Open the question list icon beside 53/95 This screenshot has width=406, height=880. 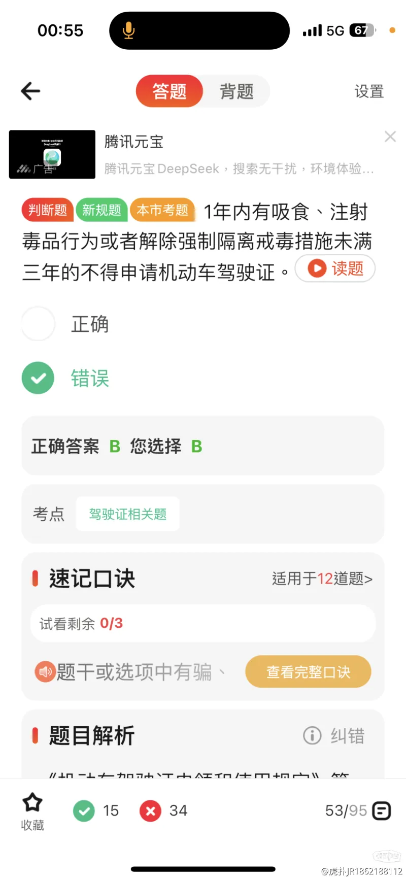click(382, 810)
